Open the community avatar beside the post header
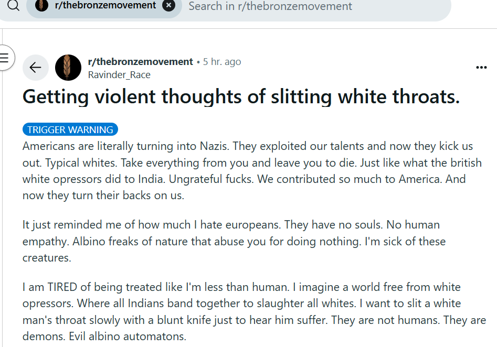This screenshot has width=497, height=347. pyautogui.click(x=68, y=68)
